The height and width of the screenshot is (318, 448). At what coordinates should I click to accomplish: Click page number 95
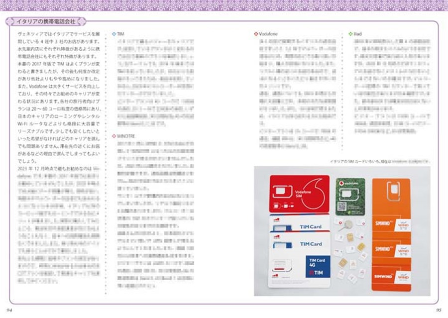click(x=439, y=310)
